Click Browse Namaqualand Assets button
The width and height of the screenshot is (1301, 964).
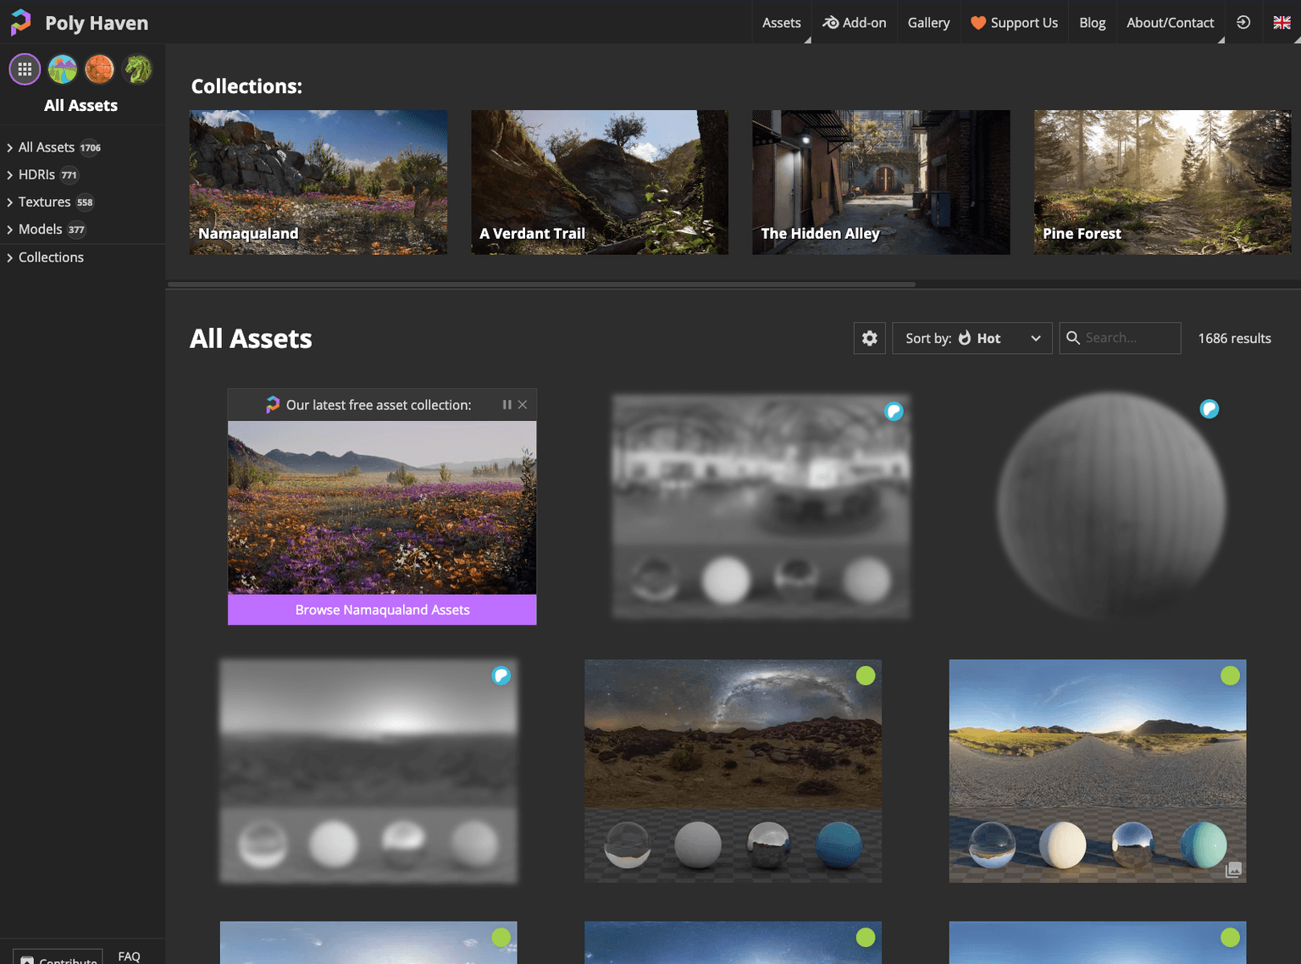tap(382, 610)
